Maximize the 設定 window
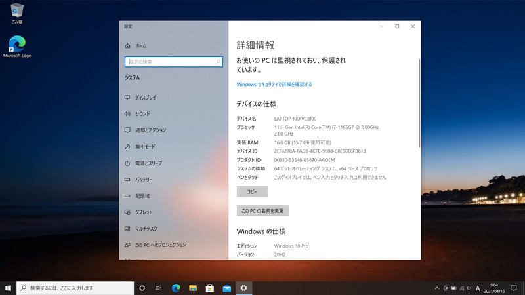 pyautogui.click(x=397, y=26)
